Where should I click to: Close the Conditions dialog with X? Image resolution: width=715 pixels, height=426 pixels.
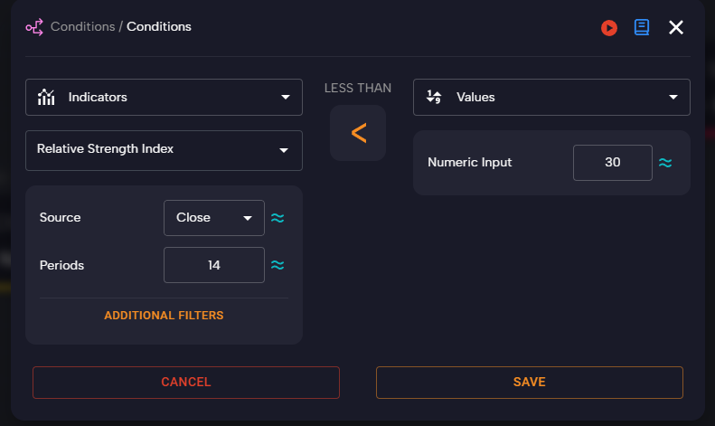pyautogui.click(x=675, y=27)
